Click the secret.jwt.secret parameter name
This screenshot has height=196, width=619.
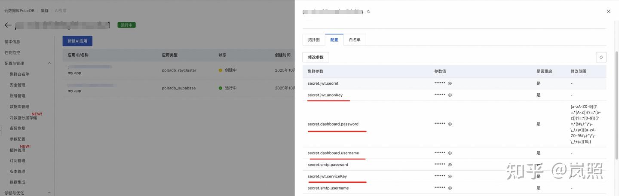(323, 83)
